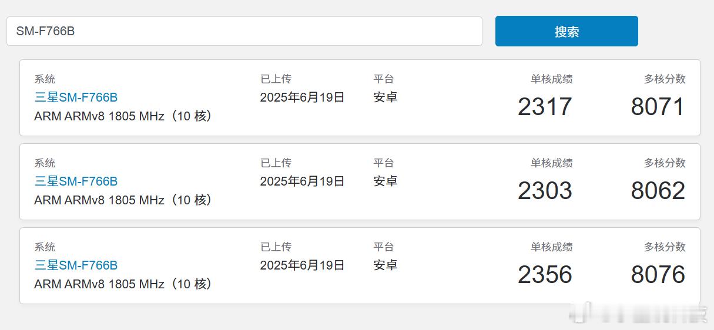Open 三星SM-F766B link in the 2356 score result
This screenshot has height=330, width=714.
pyautogui.click(x=76, y=265)
